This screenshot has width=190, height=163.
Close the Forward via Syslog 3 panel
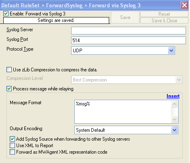tap(184, 5)
